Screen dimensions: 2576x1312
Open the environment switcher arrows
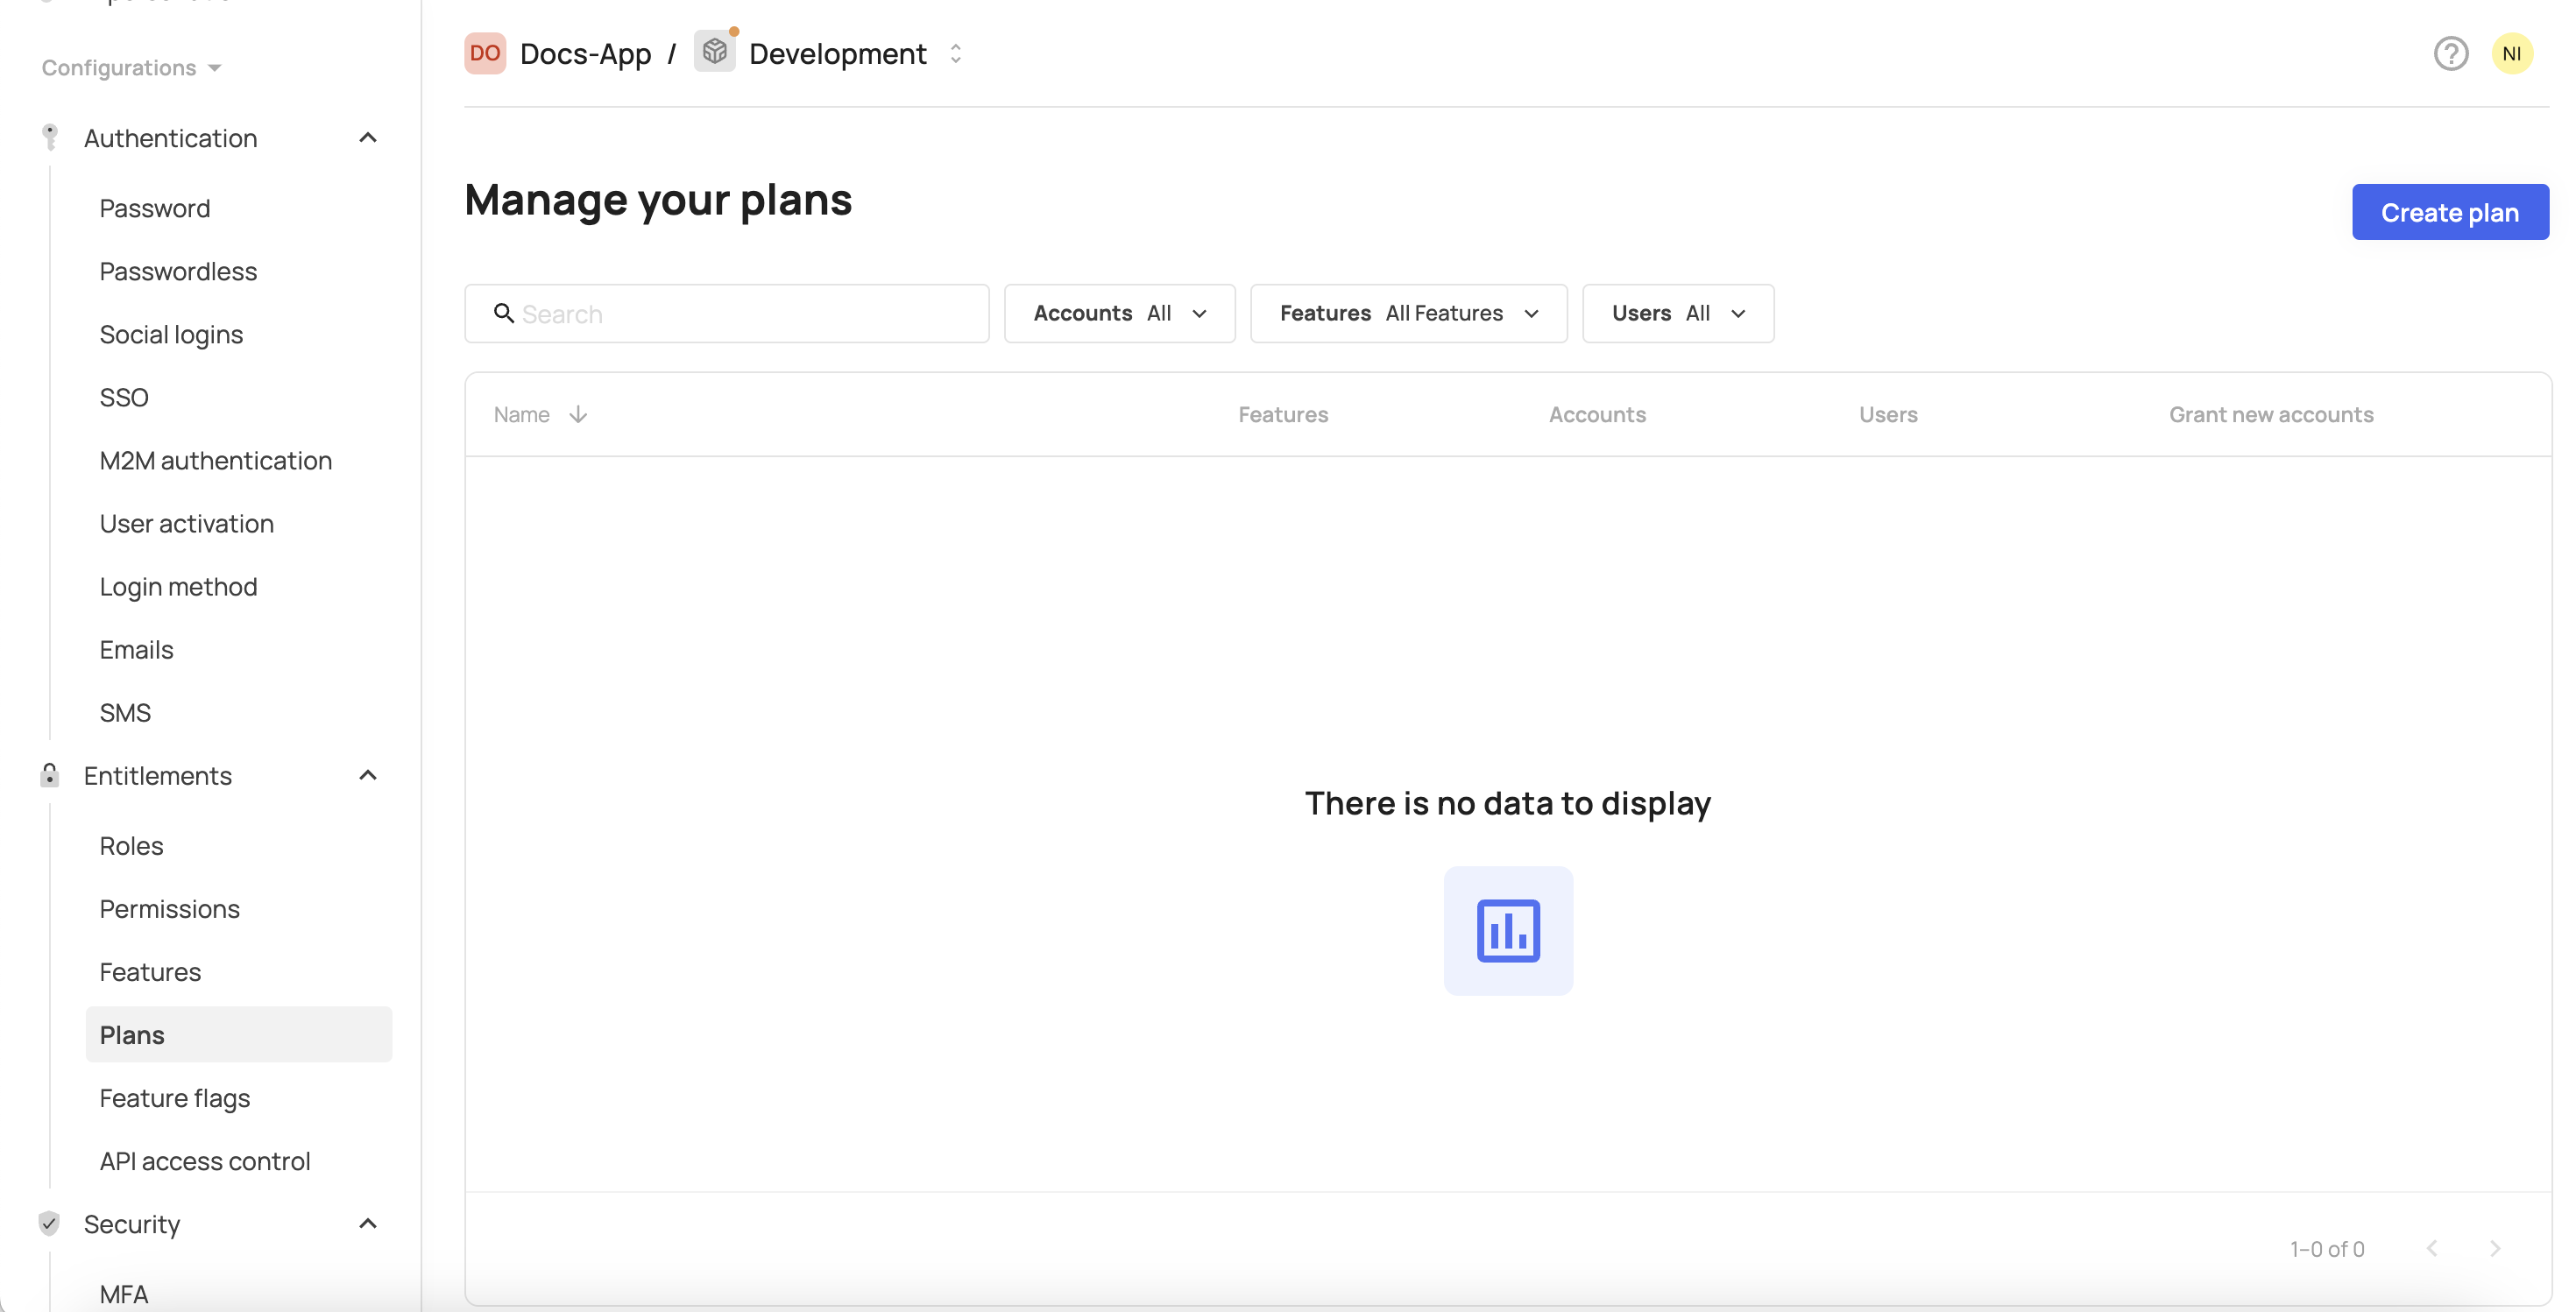coord(955,54)
